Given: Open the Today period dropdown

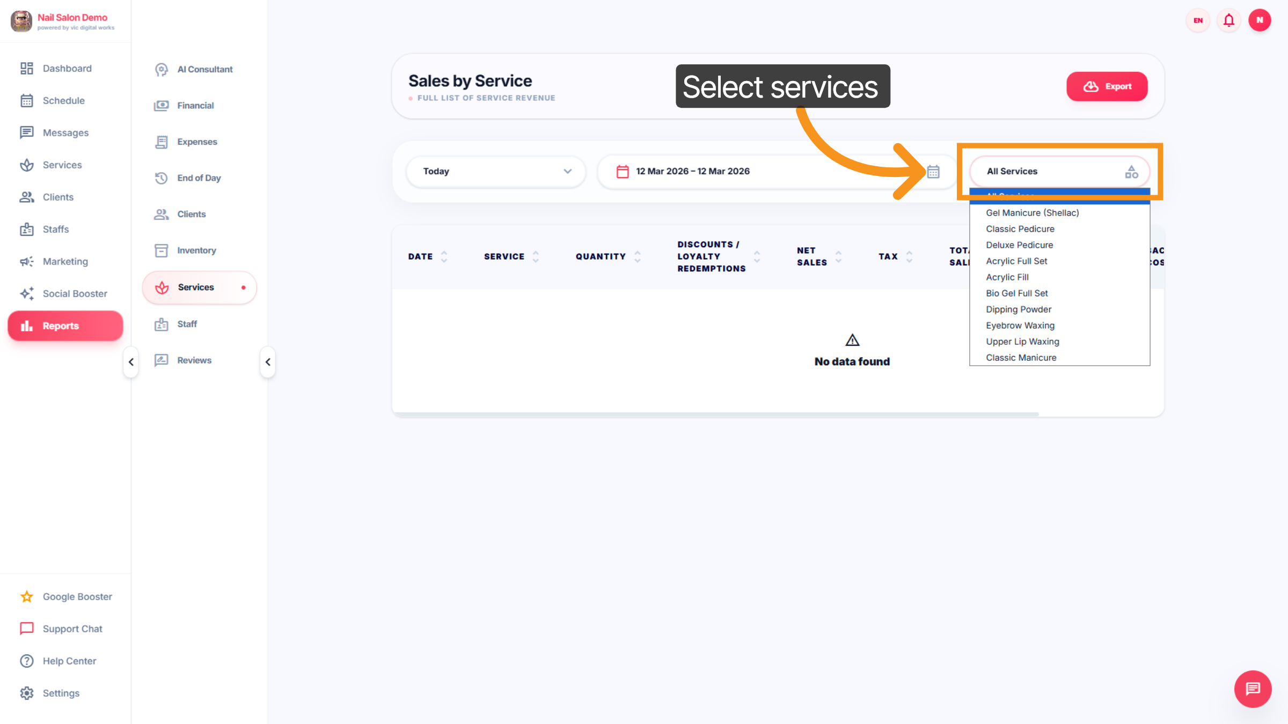Looking at the screenshot, I should 494,171.
